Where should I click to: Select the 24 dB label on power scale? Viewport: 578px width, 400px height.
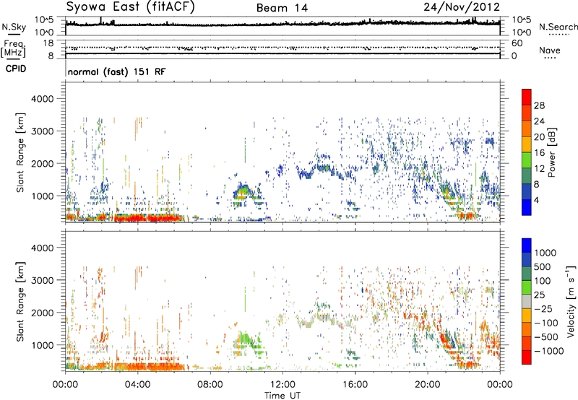tap(539, 121)
